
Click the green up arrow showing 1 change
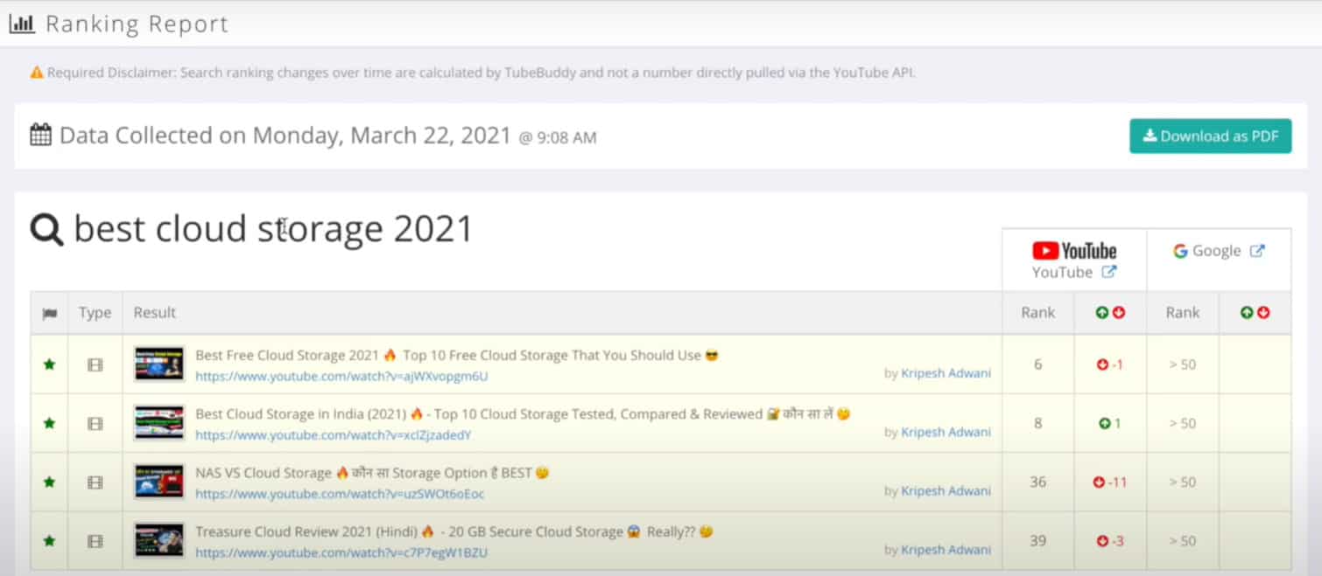click(x=1105, y=423)
